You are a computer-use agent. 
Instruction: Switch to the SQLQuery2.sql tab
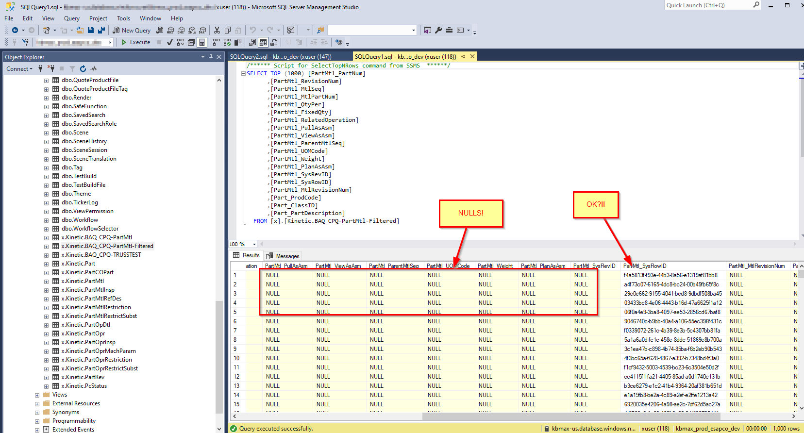[281, 57]
